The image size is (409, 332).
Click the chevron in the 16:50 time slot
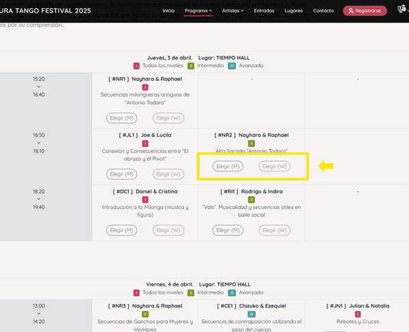[x=39, y=143]
